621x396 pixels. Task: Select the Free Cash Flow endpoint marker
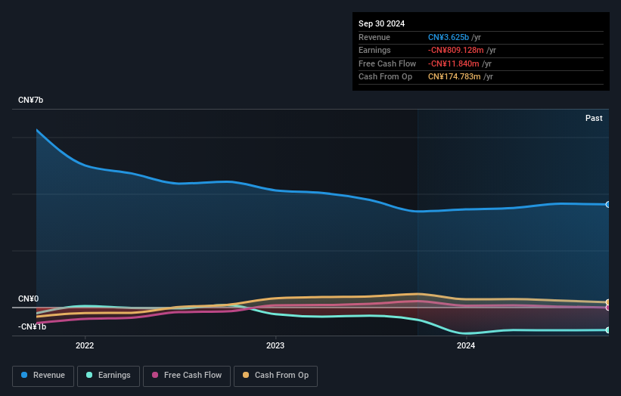pos(608,308)
